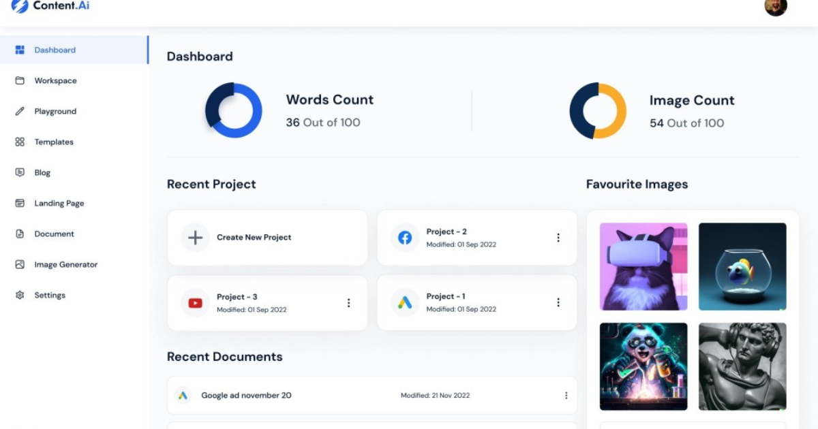Click the Landing Page icon
818x429 pixels.
[20, 203]
